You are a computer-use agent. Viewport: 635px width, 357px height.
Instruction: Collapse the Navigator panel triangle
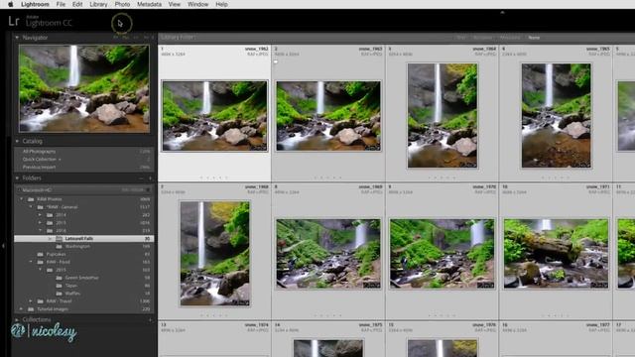click(x=17, y=38)
